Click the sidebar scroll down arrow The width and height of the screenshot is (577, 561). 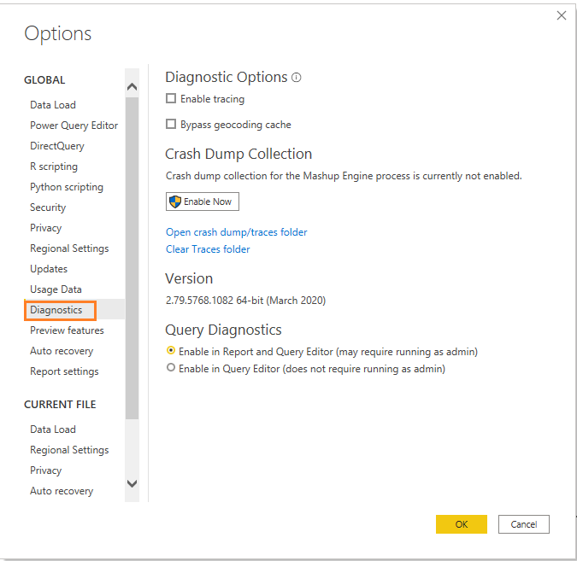[x=132, y=483]
